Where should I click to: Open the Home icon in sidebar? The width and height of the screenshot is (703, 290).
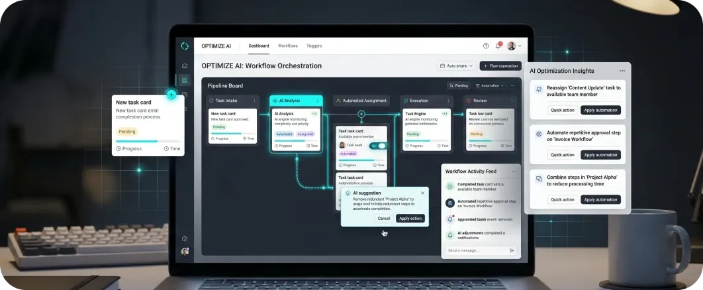(x=185, y=66)
